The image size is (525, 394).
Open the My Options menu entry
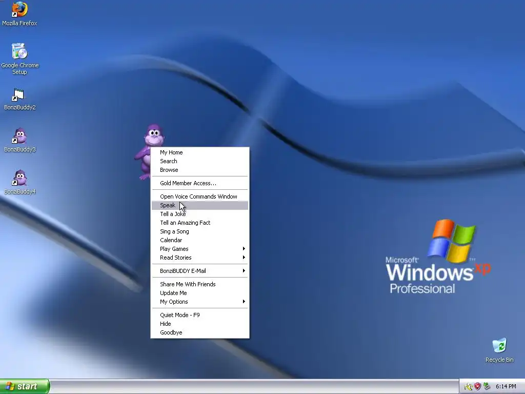200,302
